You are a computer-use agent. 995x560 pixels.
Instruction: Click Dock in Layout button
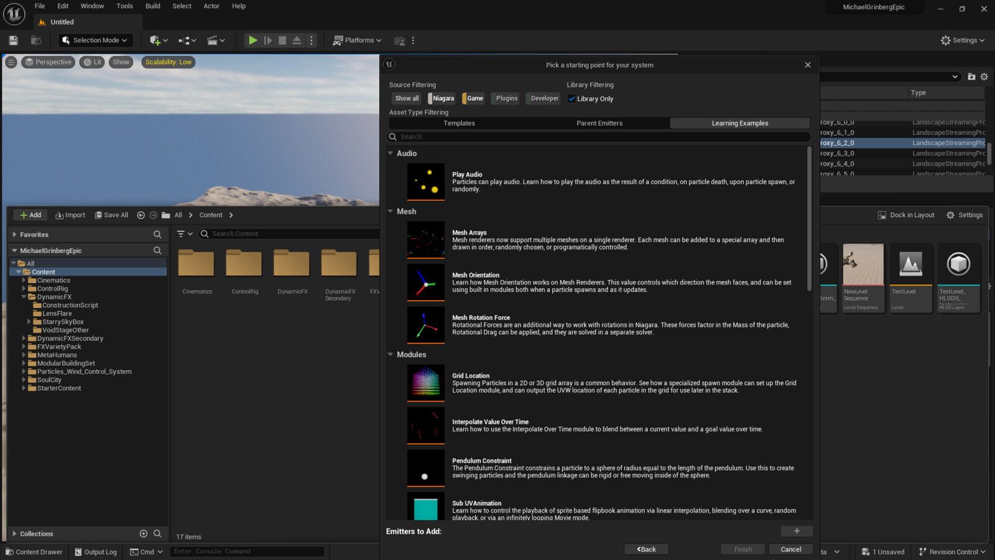coord(906,215)
